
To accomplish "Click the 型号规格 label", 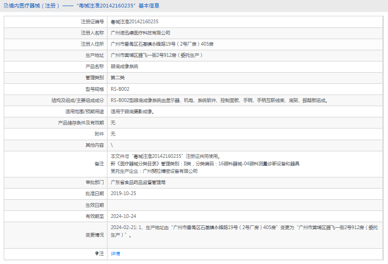I will coord(95,89).
